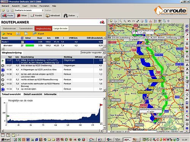Open the Totaal overzicht tab

[11, 94]
